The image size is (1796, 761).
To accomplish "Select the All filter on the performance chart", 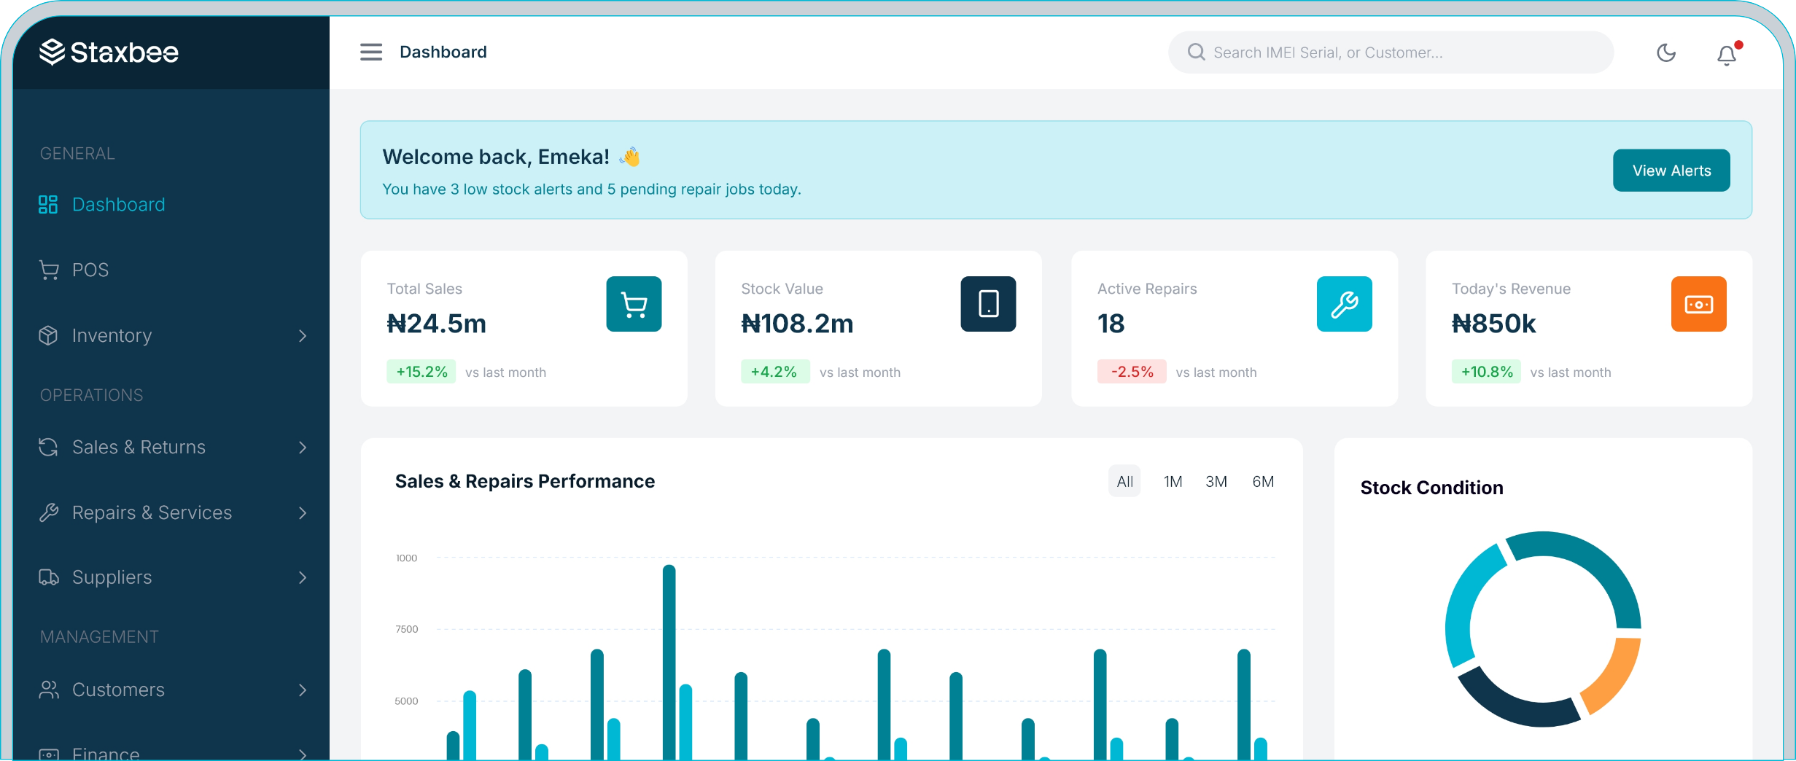I will pyautogui.click(x=1124, y=480).
